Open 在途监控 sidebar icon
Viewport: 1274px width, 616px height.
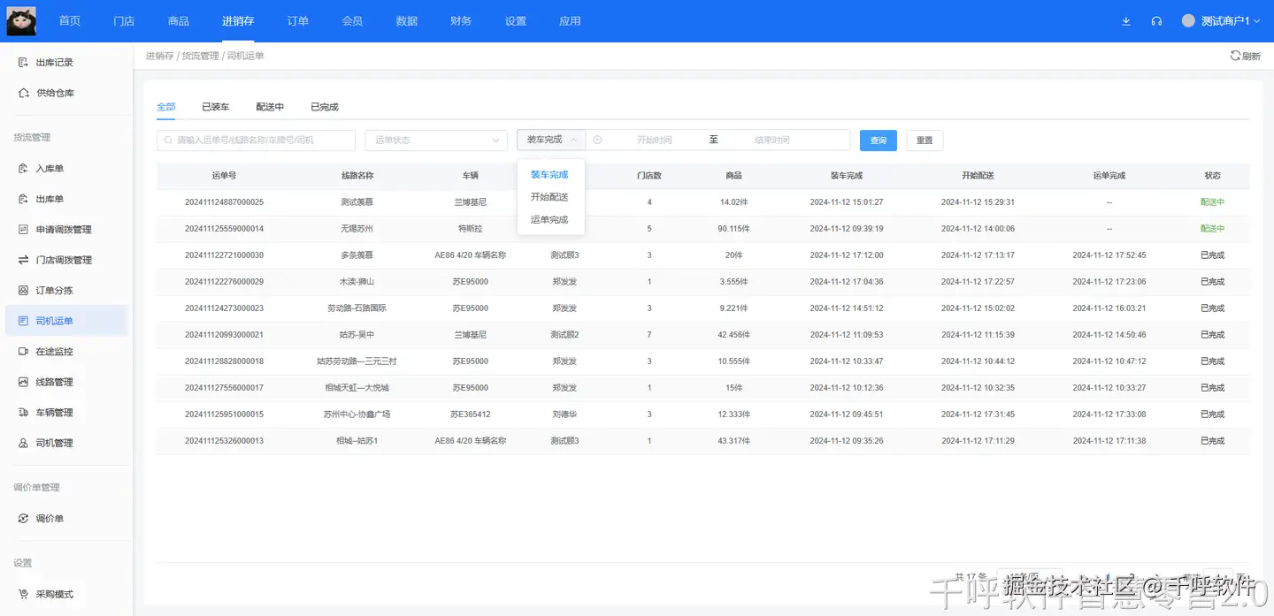click(x=24, y=352)
